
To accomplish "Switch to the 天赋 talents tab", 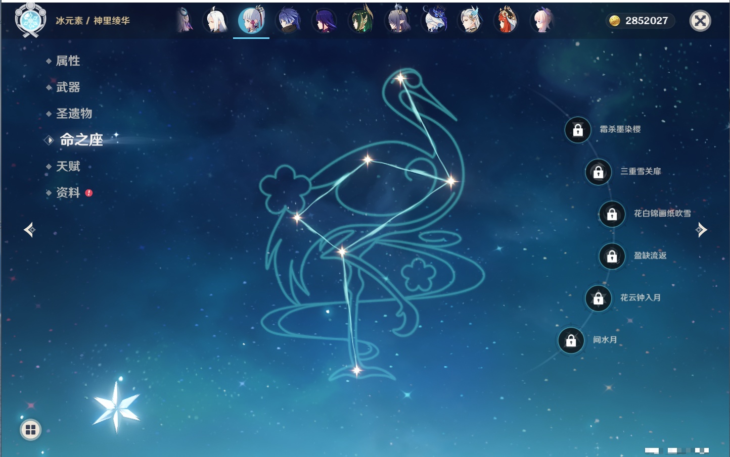I will click(68, 166).
